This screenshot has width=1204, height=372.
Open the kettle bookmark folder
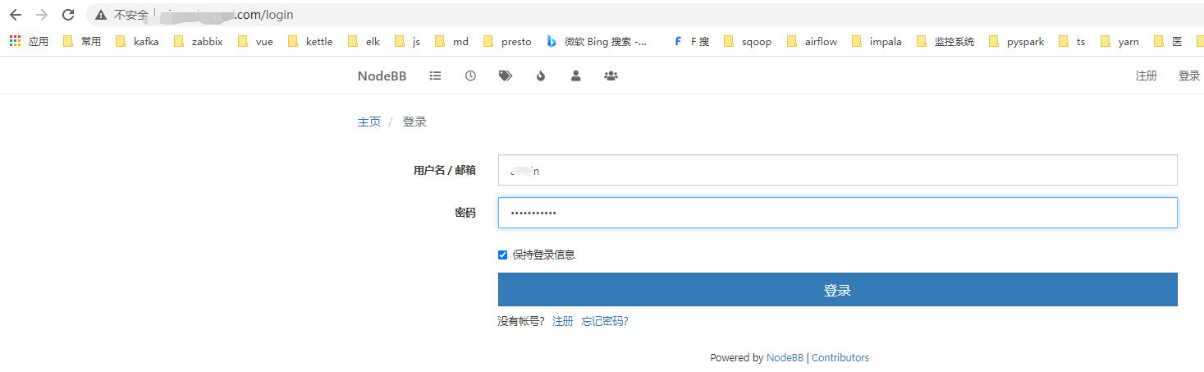(x=310, y=41)
